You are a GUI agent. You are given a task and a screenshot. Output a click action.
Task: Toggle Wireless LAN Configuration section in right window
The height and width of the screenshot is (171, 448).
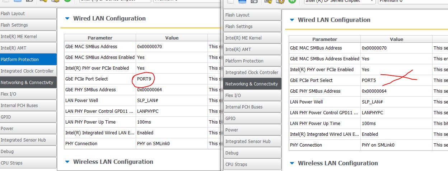[x=292, y=163]
